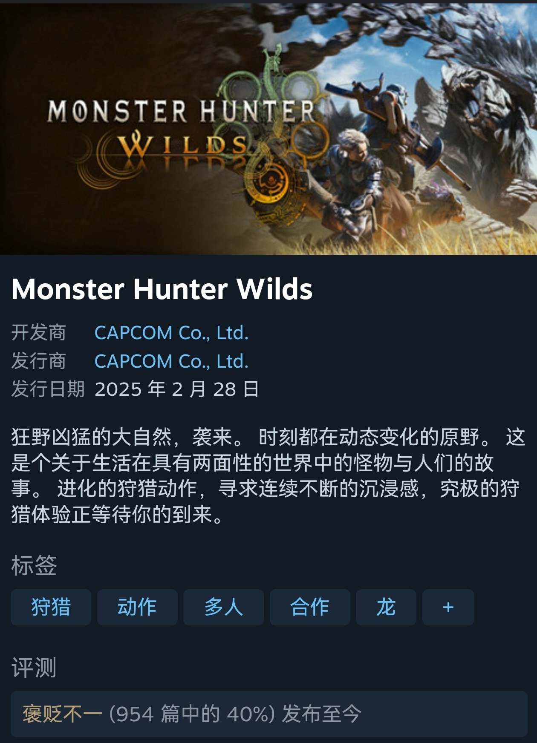537x743 pixels.
Task: Click the Monster Hunter Wilds title text
Action: pyautogui.click(x=162, y=289)
